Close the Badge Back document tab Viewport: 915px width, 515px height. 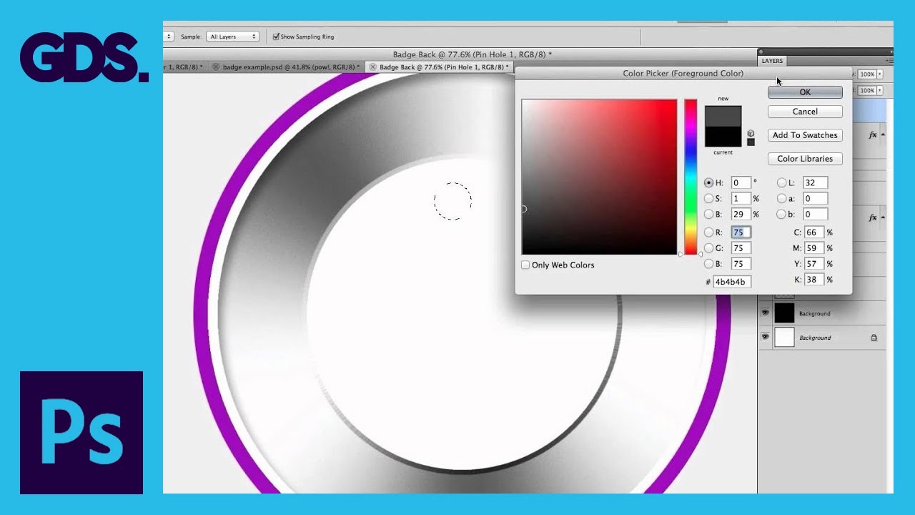(x=372, y=67)
